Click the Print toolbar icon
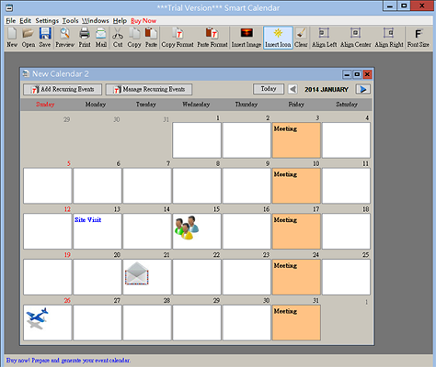 [85, 38]
